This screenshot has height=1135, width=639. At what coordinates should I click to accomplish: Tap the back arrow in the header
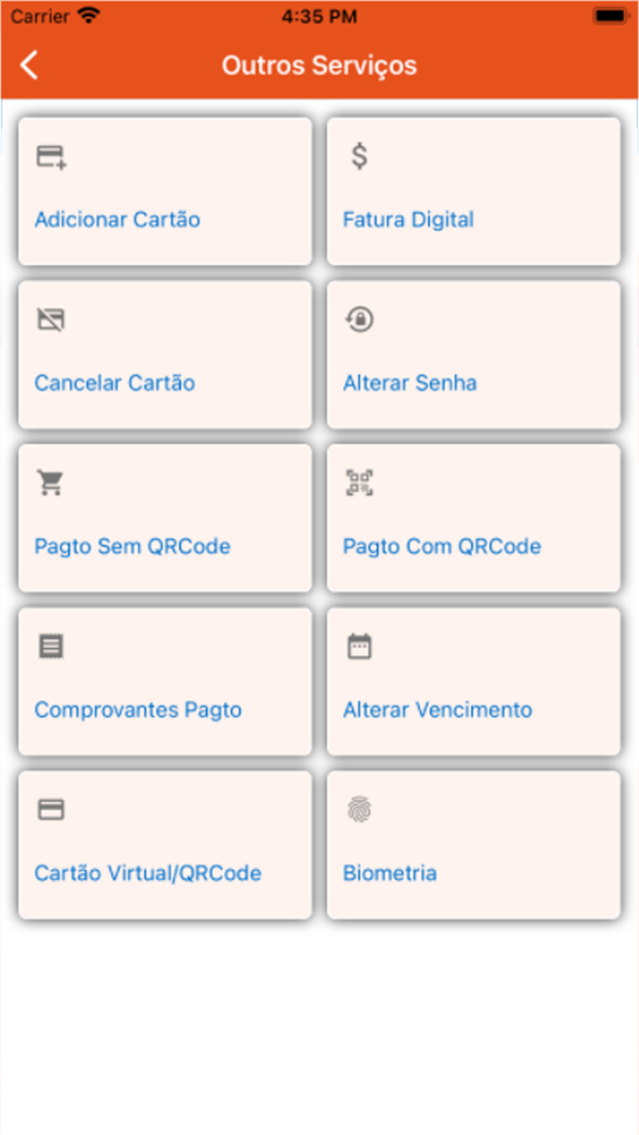pos(27,65)
